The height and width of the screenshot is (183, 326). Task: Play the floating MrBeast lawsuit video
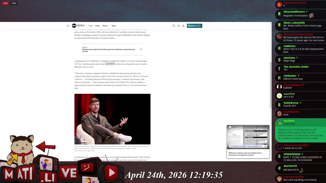(x=248, y=137)
